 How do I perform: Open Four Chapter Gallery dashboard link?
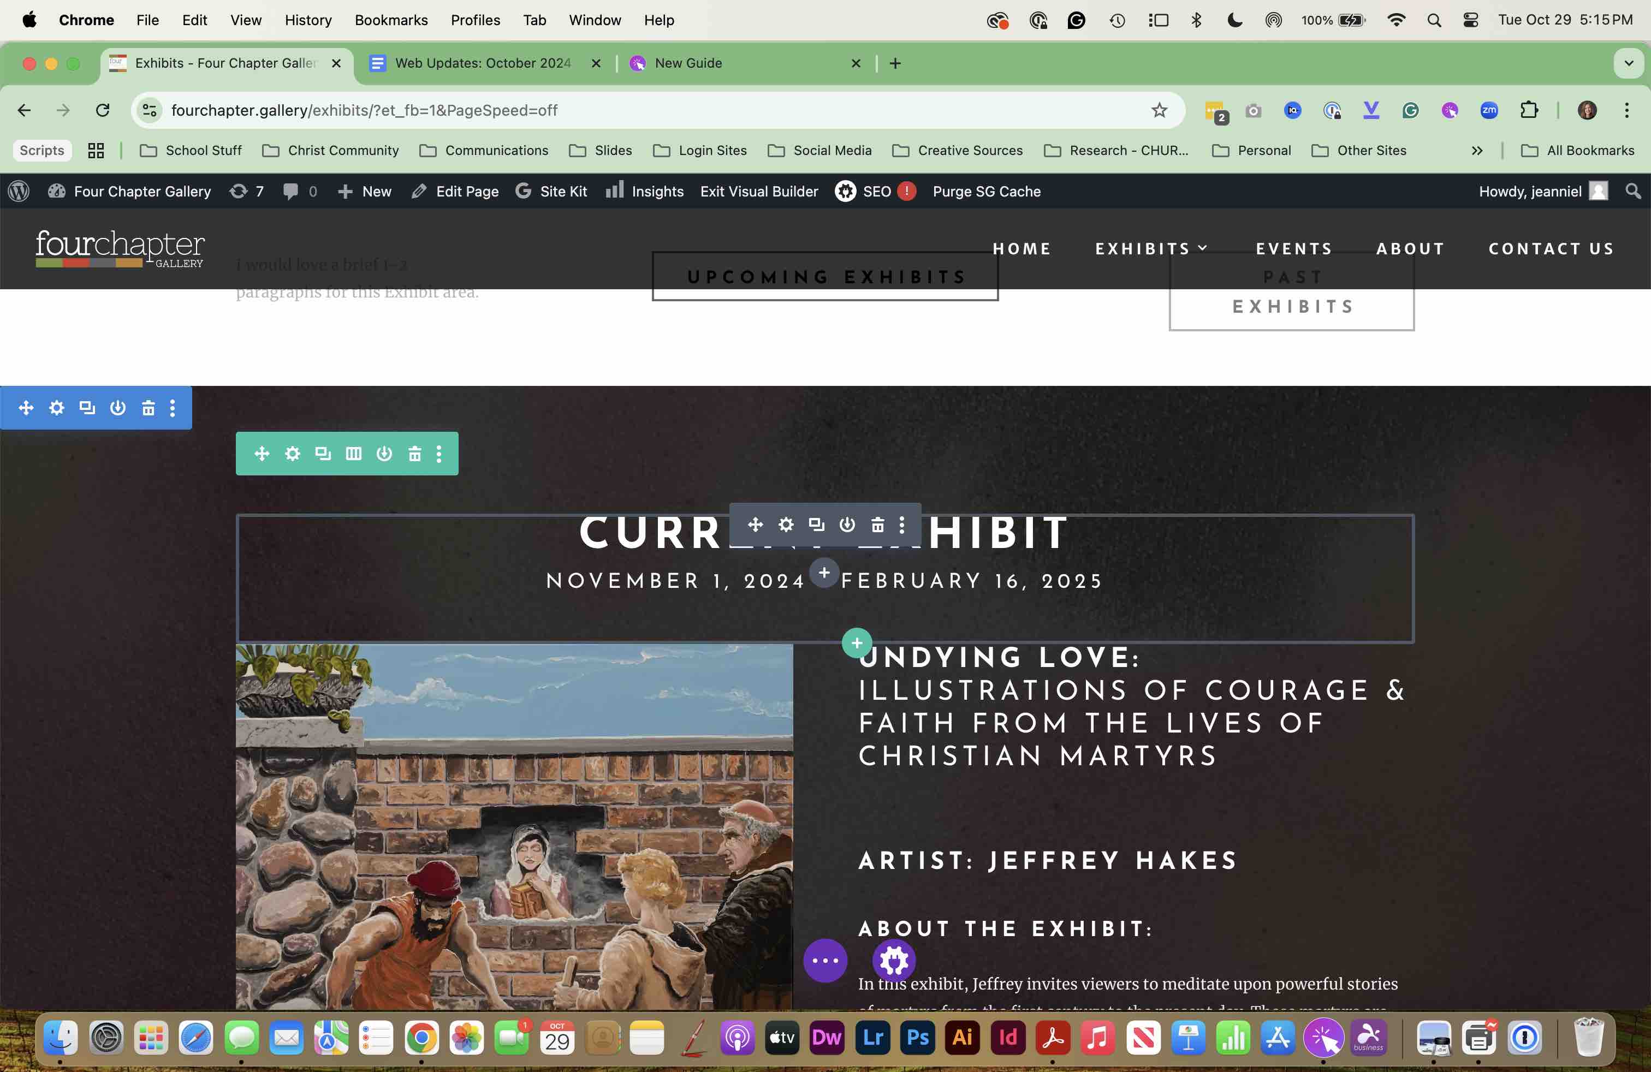coord(129,192)
